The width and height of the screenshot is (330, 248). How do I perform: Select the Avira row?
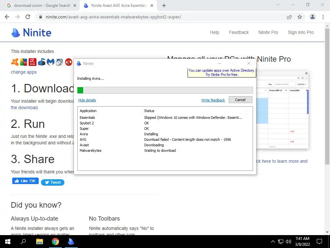pyautogui.click(x=165, y=134)
